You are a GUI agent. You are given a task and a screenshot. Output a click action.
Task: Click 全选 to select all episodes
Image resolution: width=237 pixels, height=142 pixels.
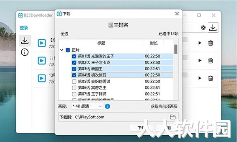(64, 34)
